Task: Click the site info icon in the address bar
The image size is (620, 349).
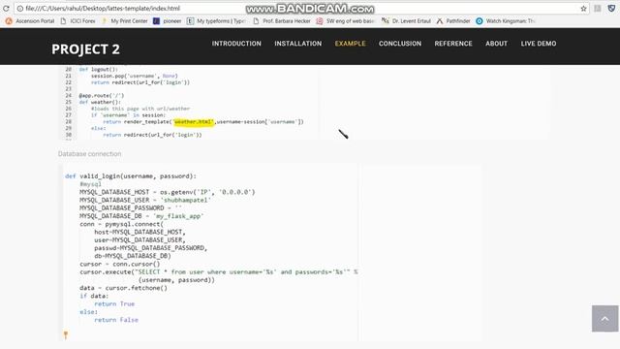Action: [x=19, y=9]
